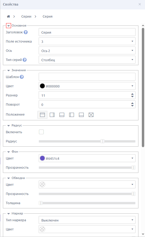Click the Серия breadcrumb item
Image resolution: width=145 pixels, height=237 pixels.
click(x=48, y=17)
